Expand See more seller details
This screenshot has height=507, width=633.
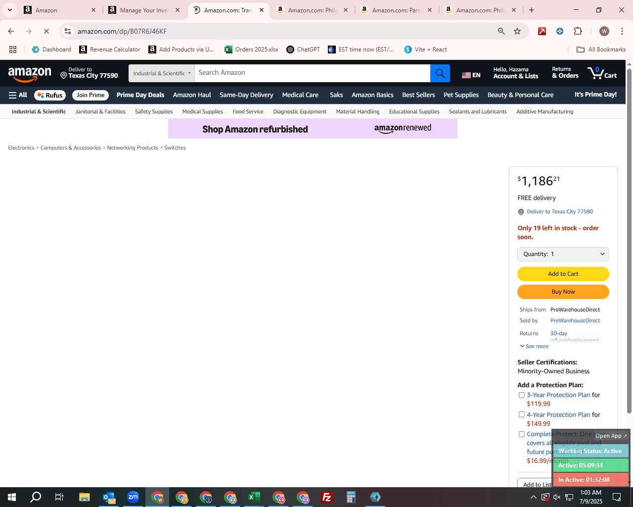(534, 346)
